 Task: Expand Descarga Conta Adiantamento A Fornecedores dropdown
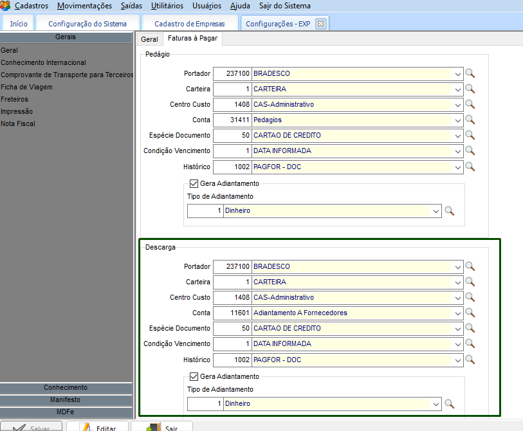point(457,313)
